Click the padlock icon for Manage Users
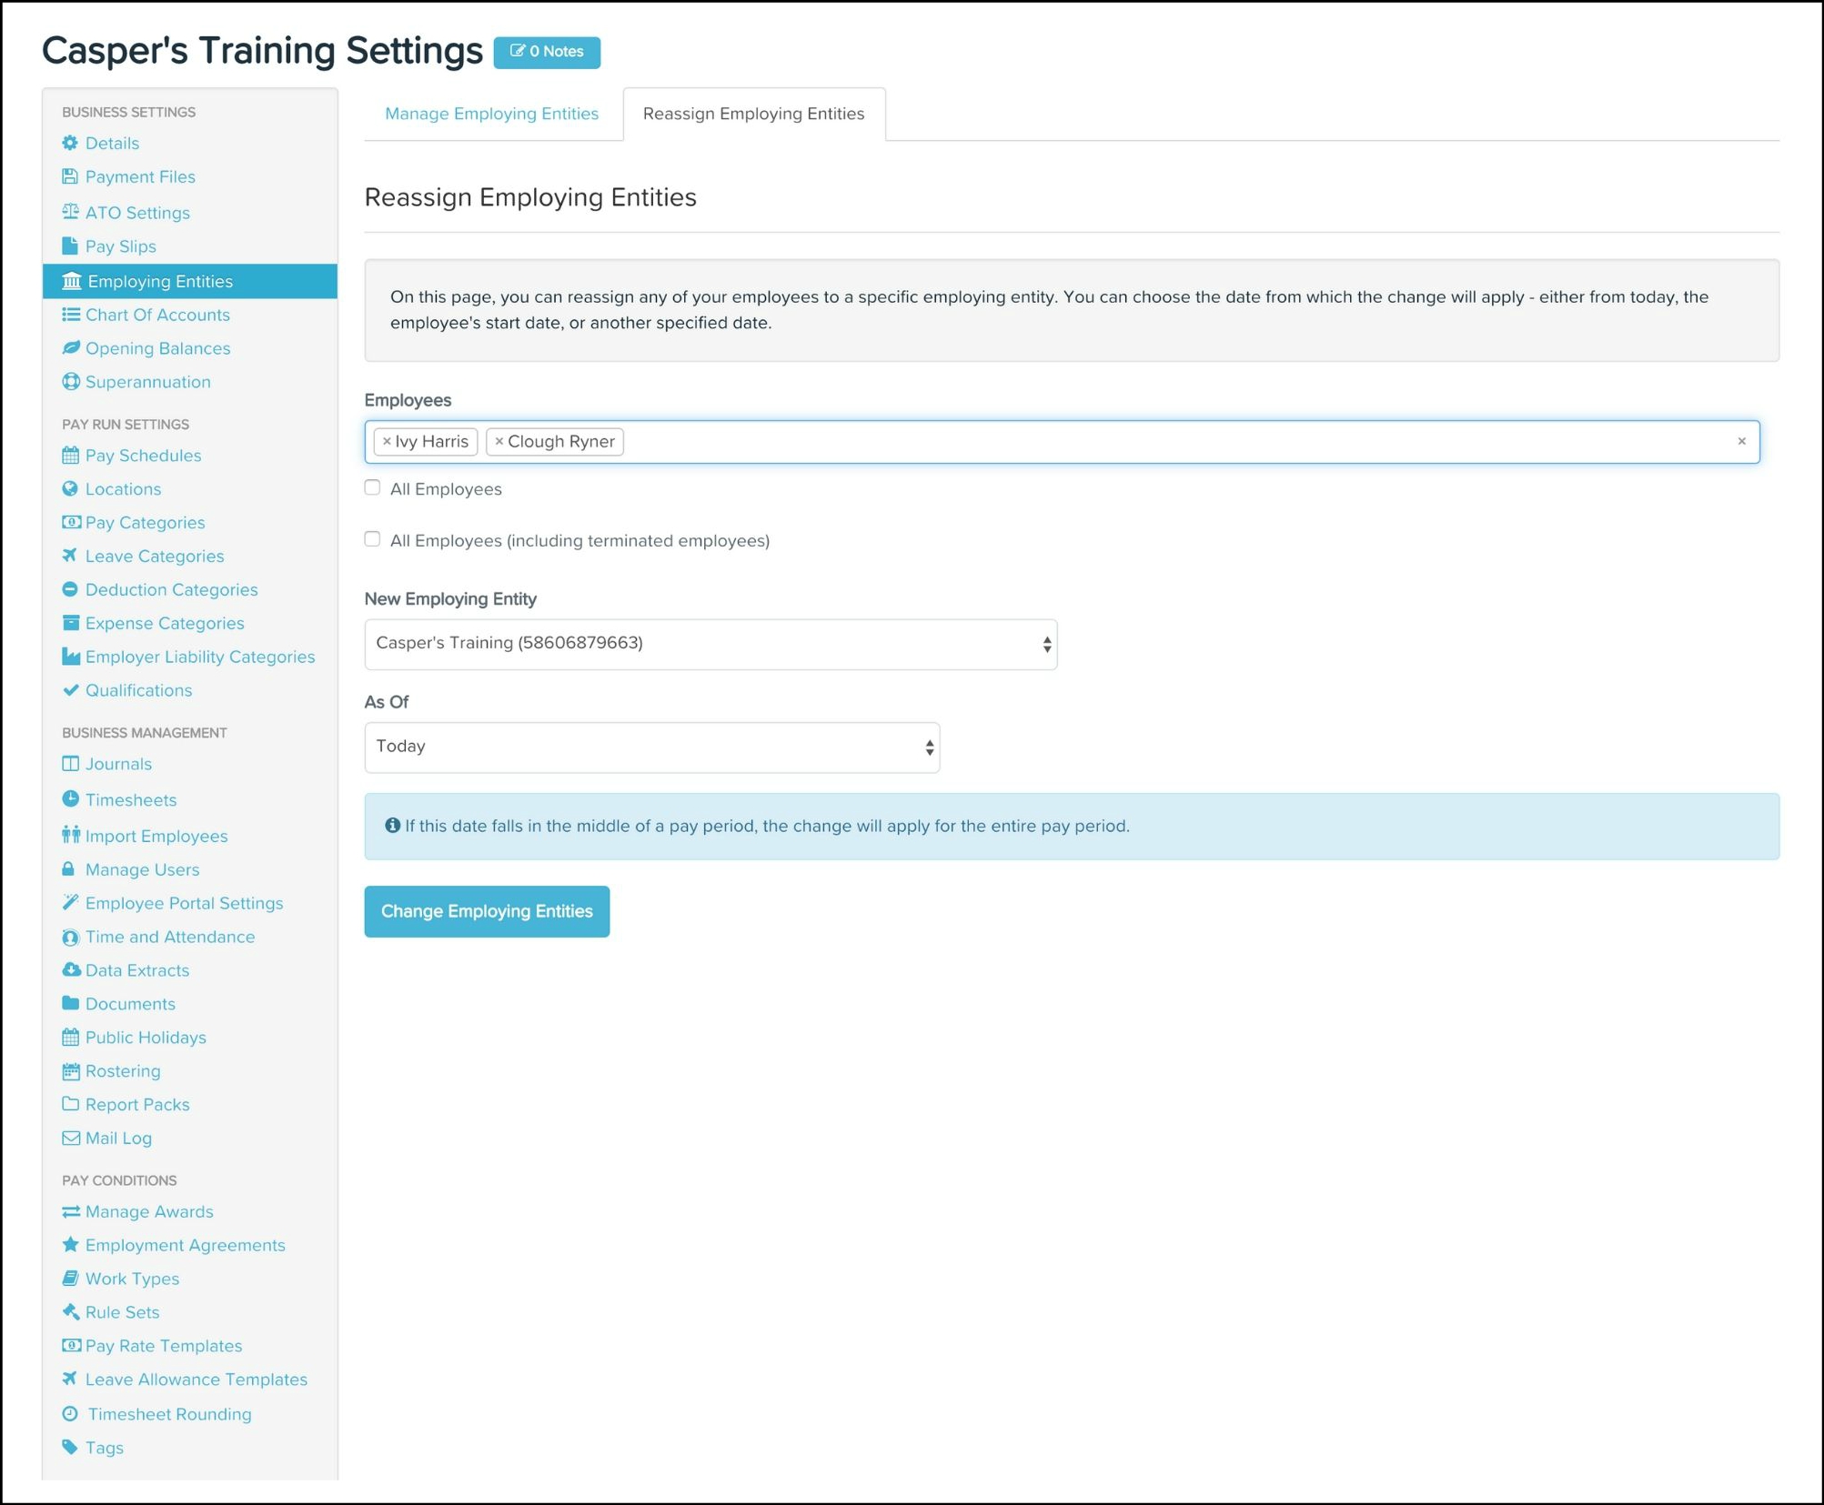Image resolution: width=1824 pixels, height=1505 pixels. pyautogui.click(x=69, y=869)
